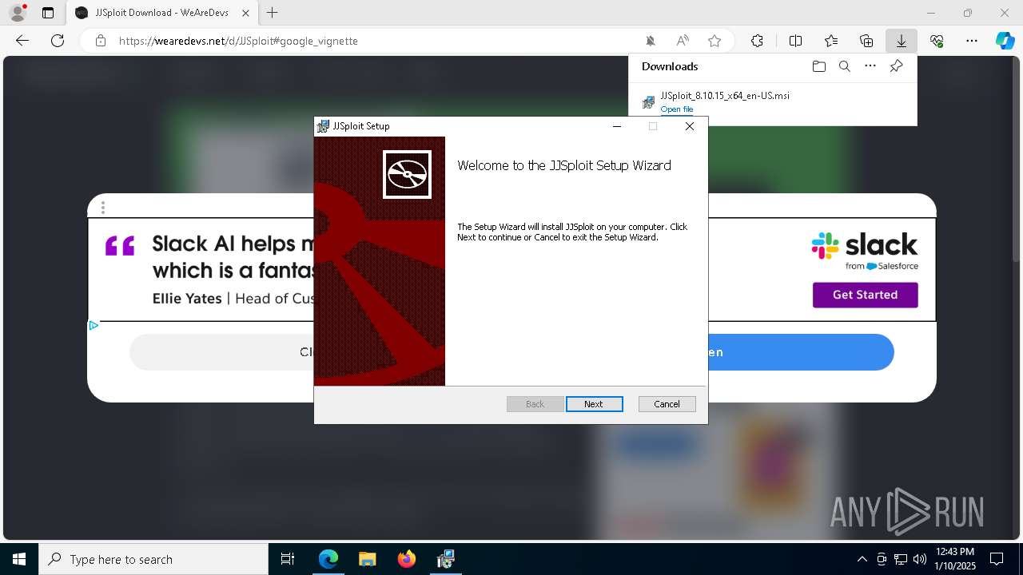Open new browser tab
The height and width of the screenshot is (575, 1023).
[x=273, y=13]
